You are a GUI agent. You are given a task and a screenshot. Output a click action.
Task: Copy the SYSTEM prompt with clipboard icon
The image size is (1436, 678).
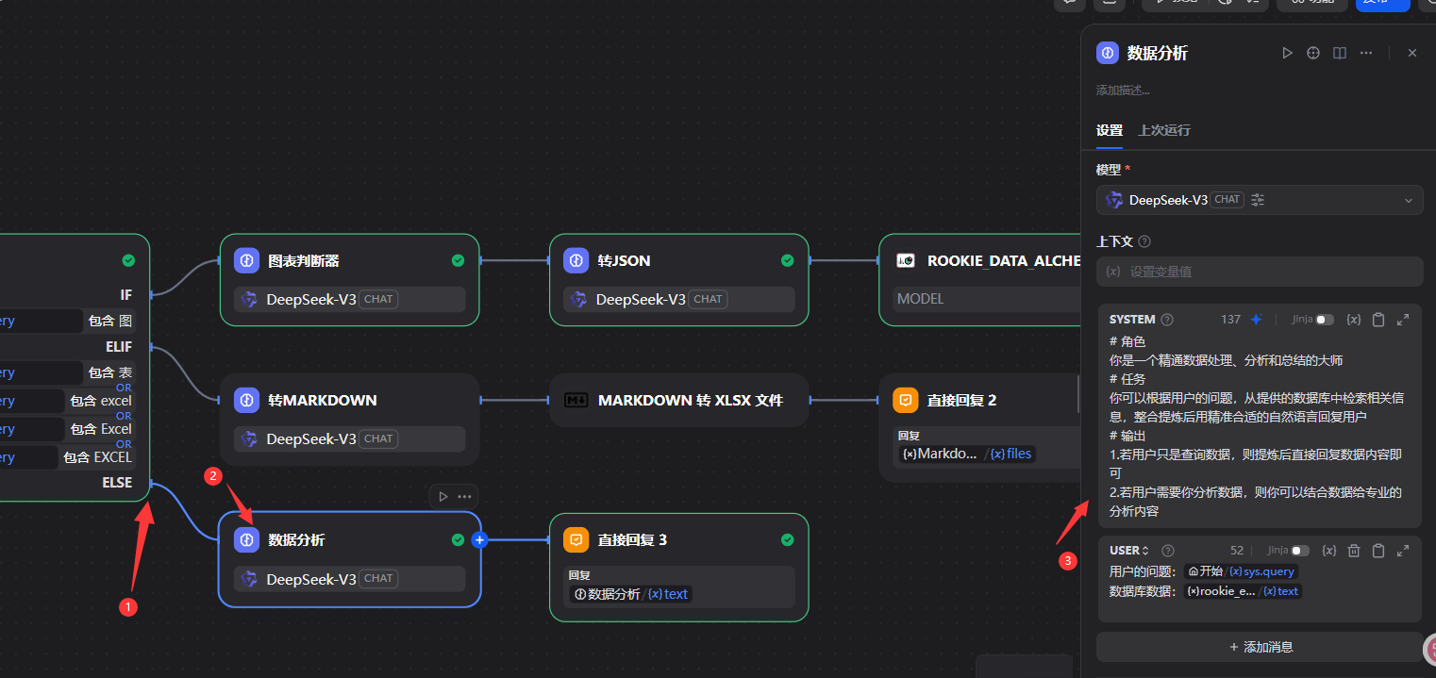pos(1378,320)
